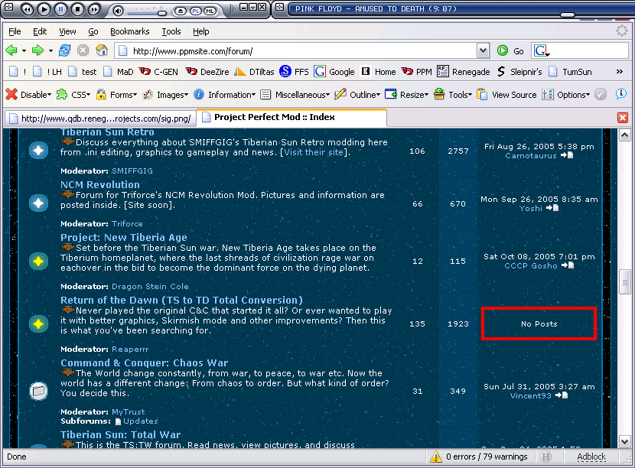
Task: Click the page scrollbar up arrow
Action: point(624,135)
